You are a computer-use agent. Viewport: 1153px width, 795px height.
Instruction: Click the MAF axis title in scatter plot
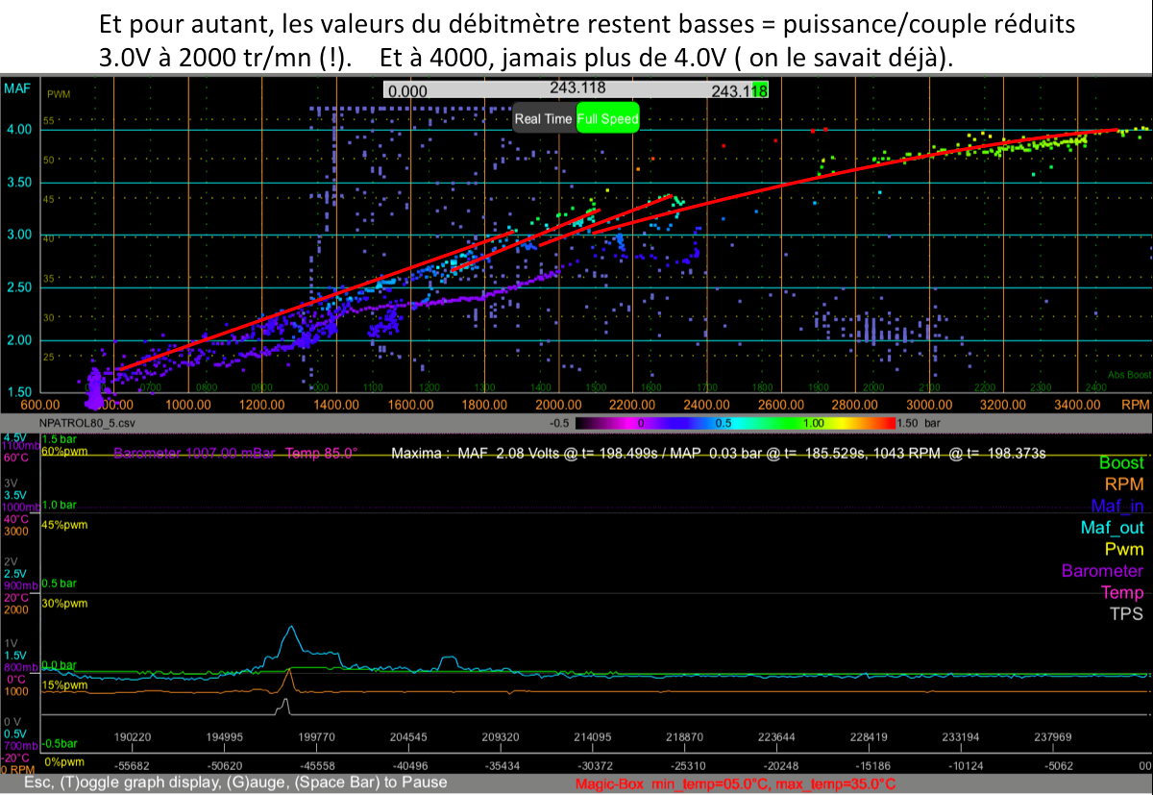pyautogui.click(x=16, y=88)
